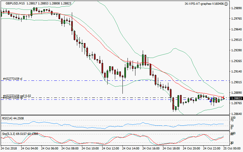
Task: Click the 24 Oct 04:00 time axis label
Action: [x=29, y=149]
